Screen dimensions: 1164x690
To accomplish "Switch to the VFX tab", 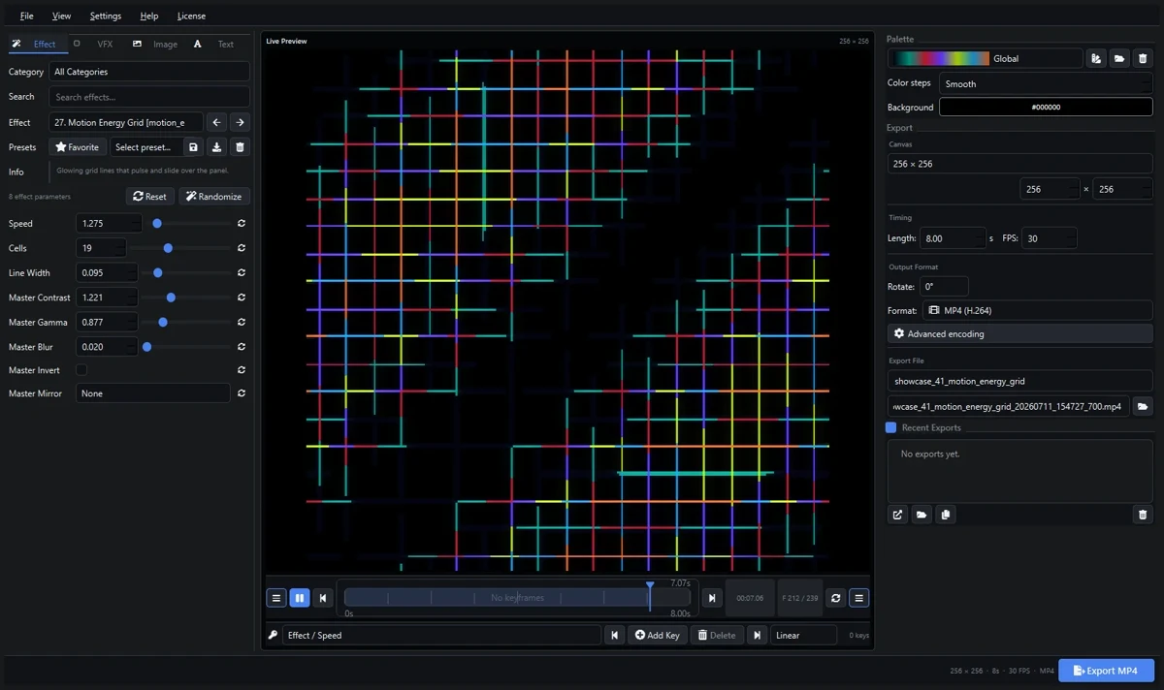I will point(95,44).
